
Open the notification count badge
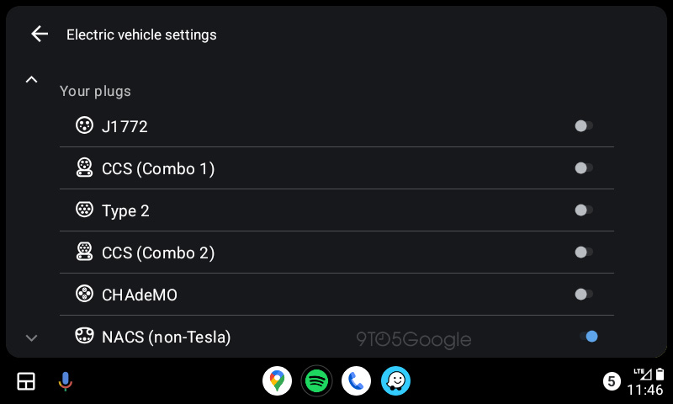click(612, 382)
